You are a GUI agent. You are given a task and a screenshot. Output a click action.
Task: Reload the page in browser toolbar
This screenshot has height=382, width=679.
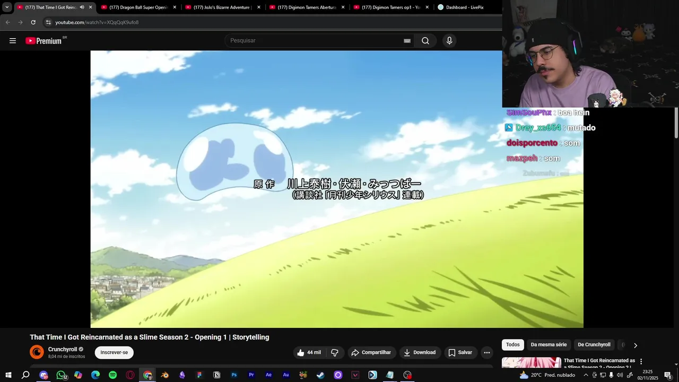click(33, 22)
